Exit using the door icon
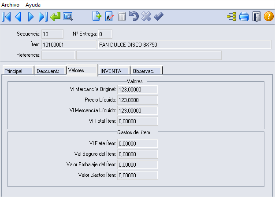 [x=256, y=17]
